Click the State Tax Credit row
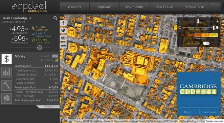The height and width of the screenshot is (123, 224). [x=37, y=79]
